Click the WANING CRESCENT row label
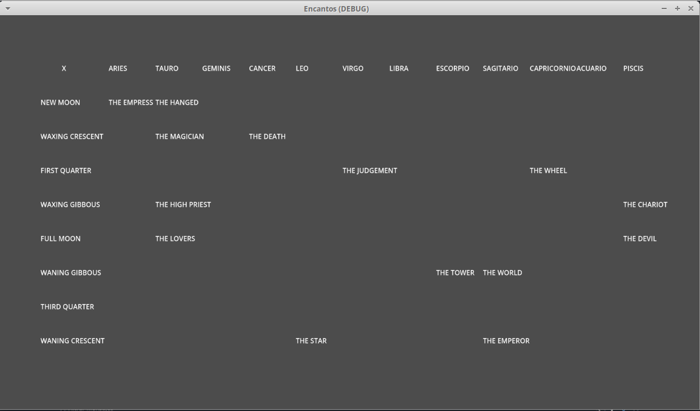700x411 pixels. tap(72, 340)
